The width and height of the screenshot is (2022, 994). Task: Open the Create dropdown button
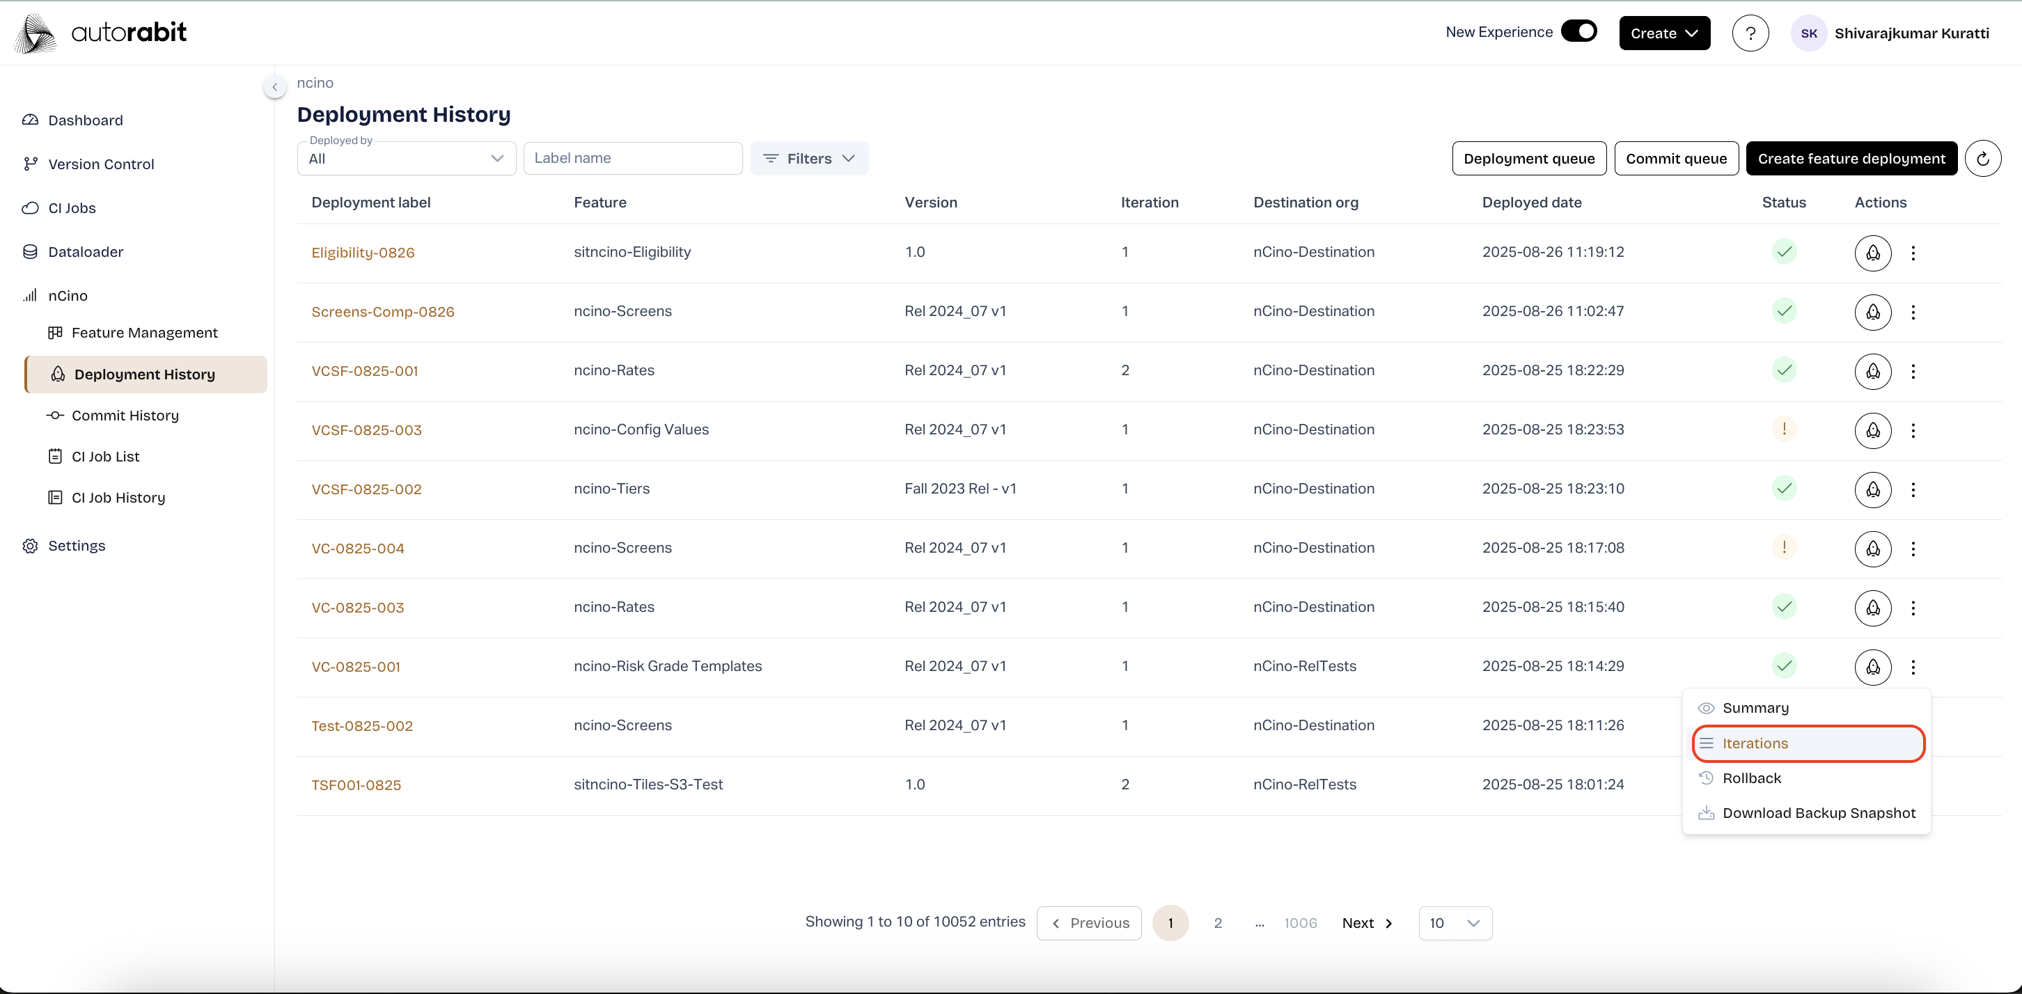pos(1664,33)
